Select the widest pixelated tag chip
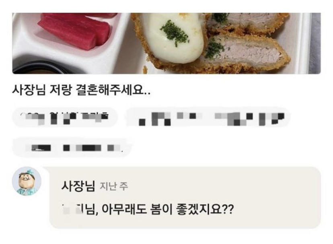The height and width of the screenshot is (244, 333). click(209, 118)
